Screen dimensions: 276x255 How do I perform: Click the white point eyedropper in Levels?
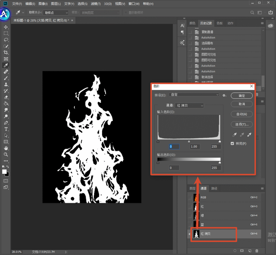click(x=249, y=135)
